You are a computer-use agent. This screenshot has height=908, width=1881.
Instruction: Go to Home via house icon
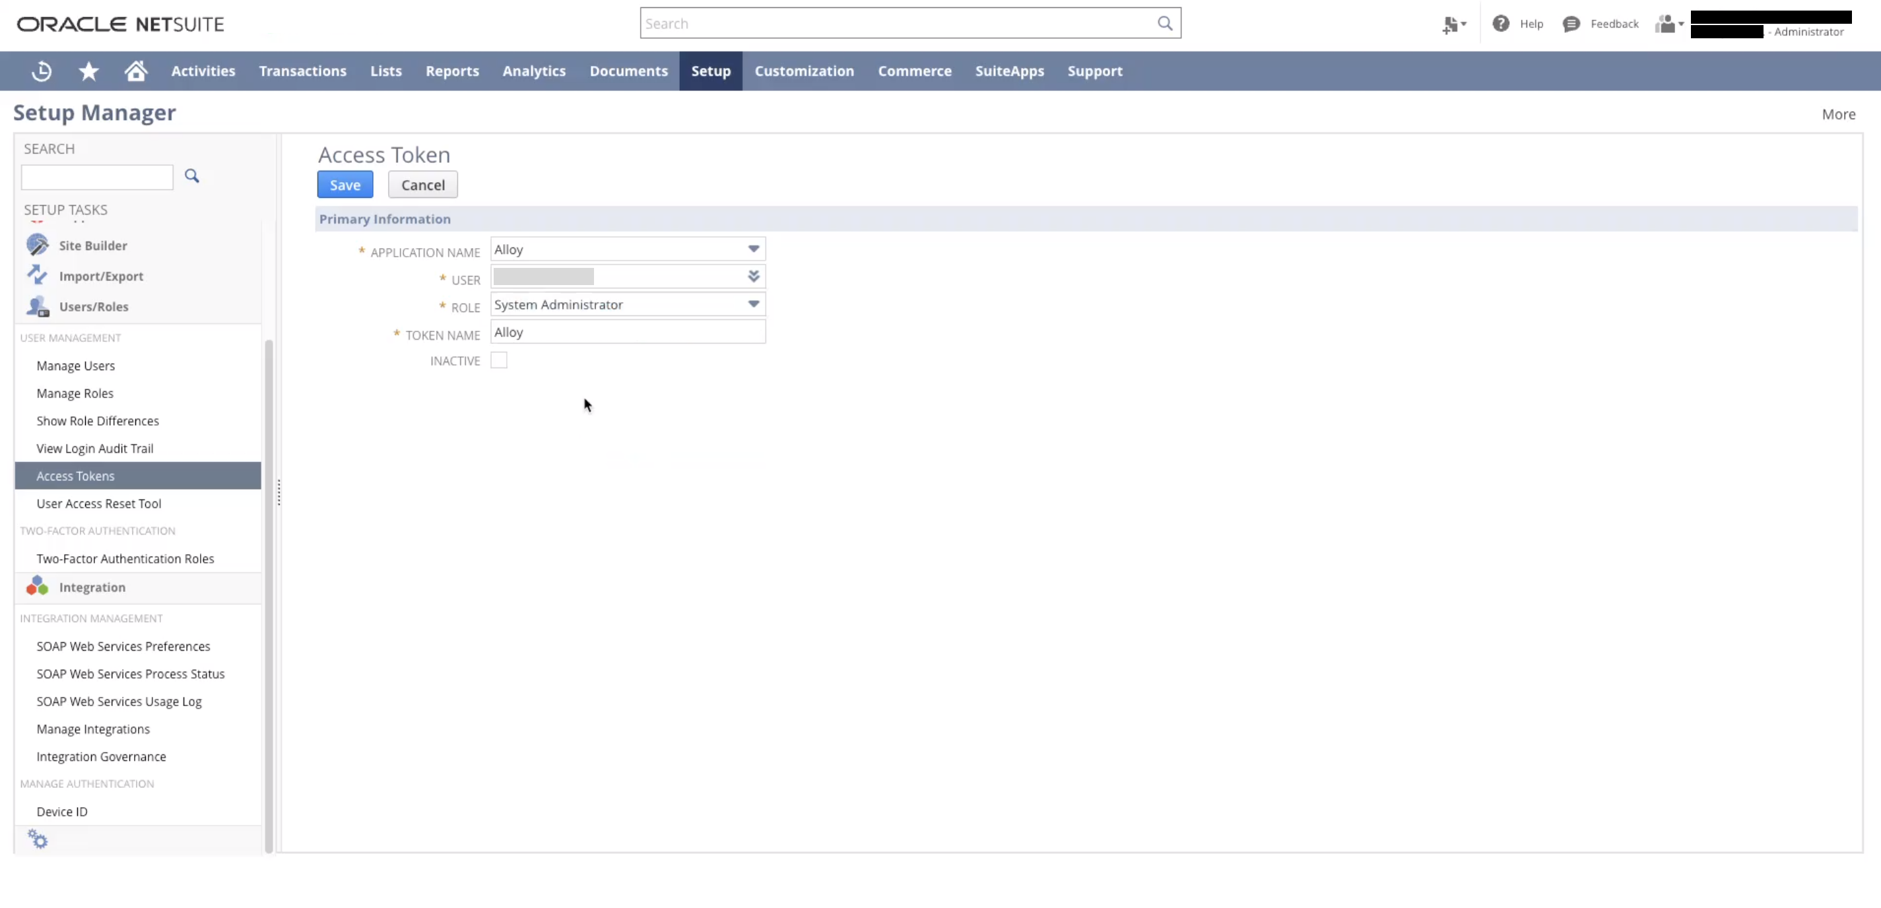point(136,71)
